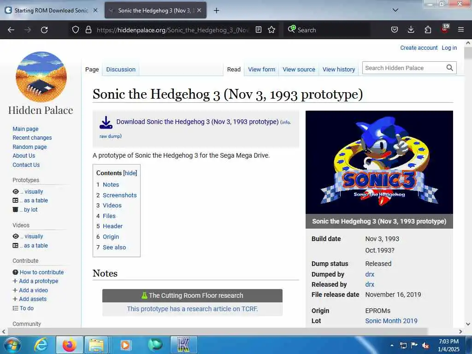The width and height of the screenshot is (472, 354).
Task: Open the media player taskbar icon
Action: point(125,345)
